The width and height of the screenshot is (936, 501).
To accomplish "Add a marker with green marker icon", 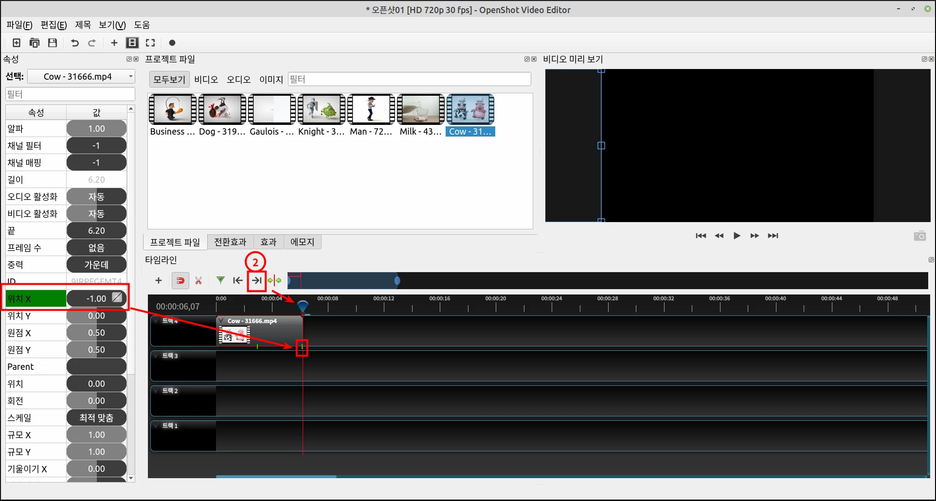I will click(x=220, y=280).
